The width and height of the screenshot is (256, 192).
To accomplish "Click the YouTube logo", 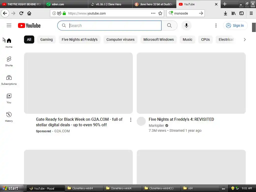I will [x=29, y=25].
